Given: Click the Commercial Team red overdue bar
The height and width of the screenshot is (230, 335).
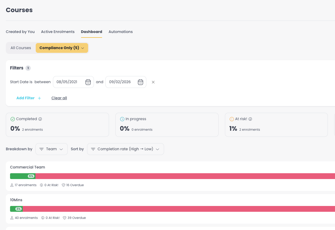Looking at the screenshot, I should 185,176.
